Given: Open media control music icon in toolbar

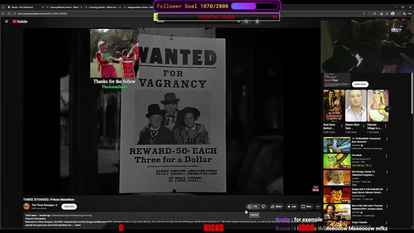Looking at the screenshot, I should (x=381, y=14).
